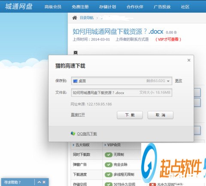Screen dimensions: 206x186
Task: Click the home icon in breadcrumb
Action: [75, 18]
